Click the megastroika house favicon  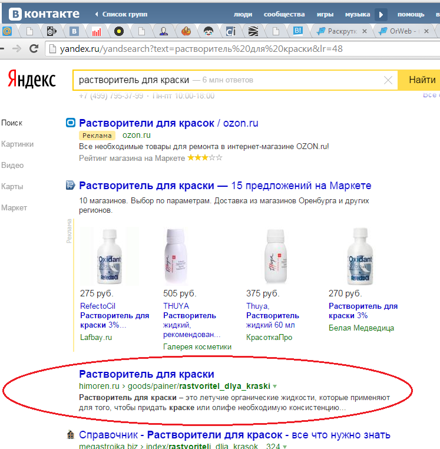click(71, 435)
